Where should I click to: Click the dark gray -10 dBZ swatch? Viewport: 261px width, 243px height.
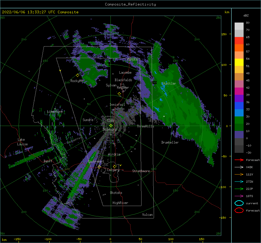point(239,149)
